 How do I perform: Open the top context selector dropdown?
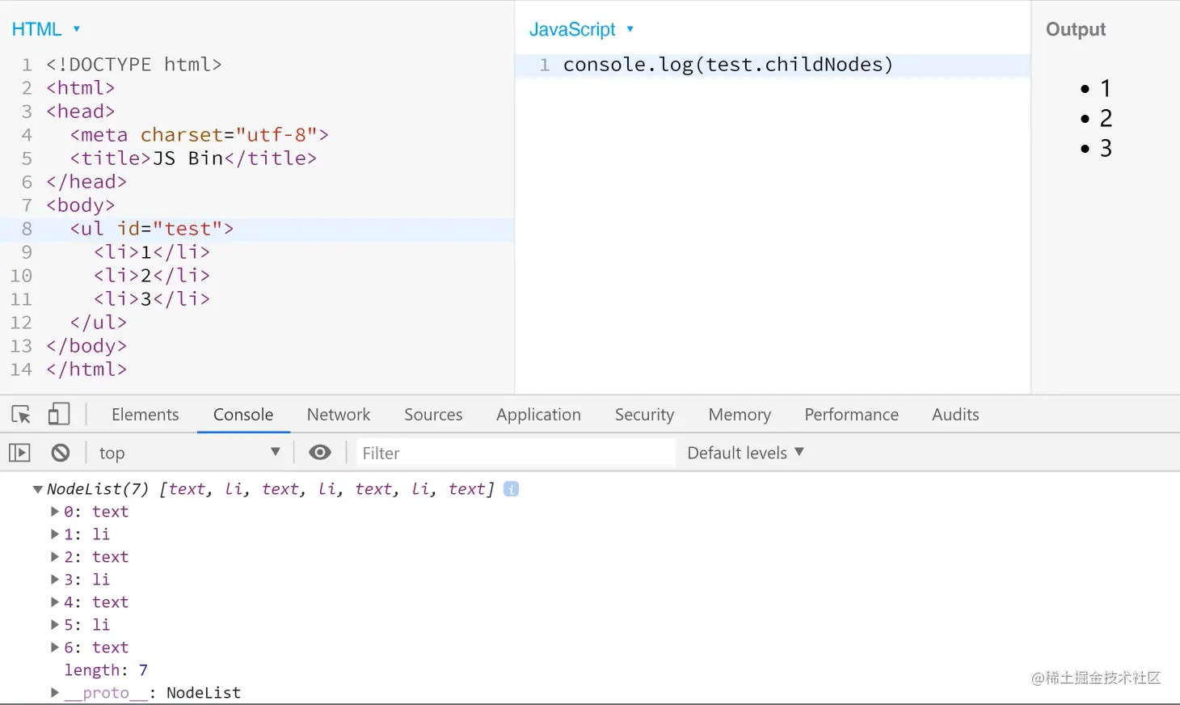[189, 453]
